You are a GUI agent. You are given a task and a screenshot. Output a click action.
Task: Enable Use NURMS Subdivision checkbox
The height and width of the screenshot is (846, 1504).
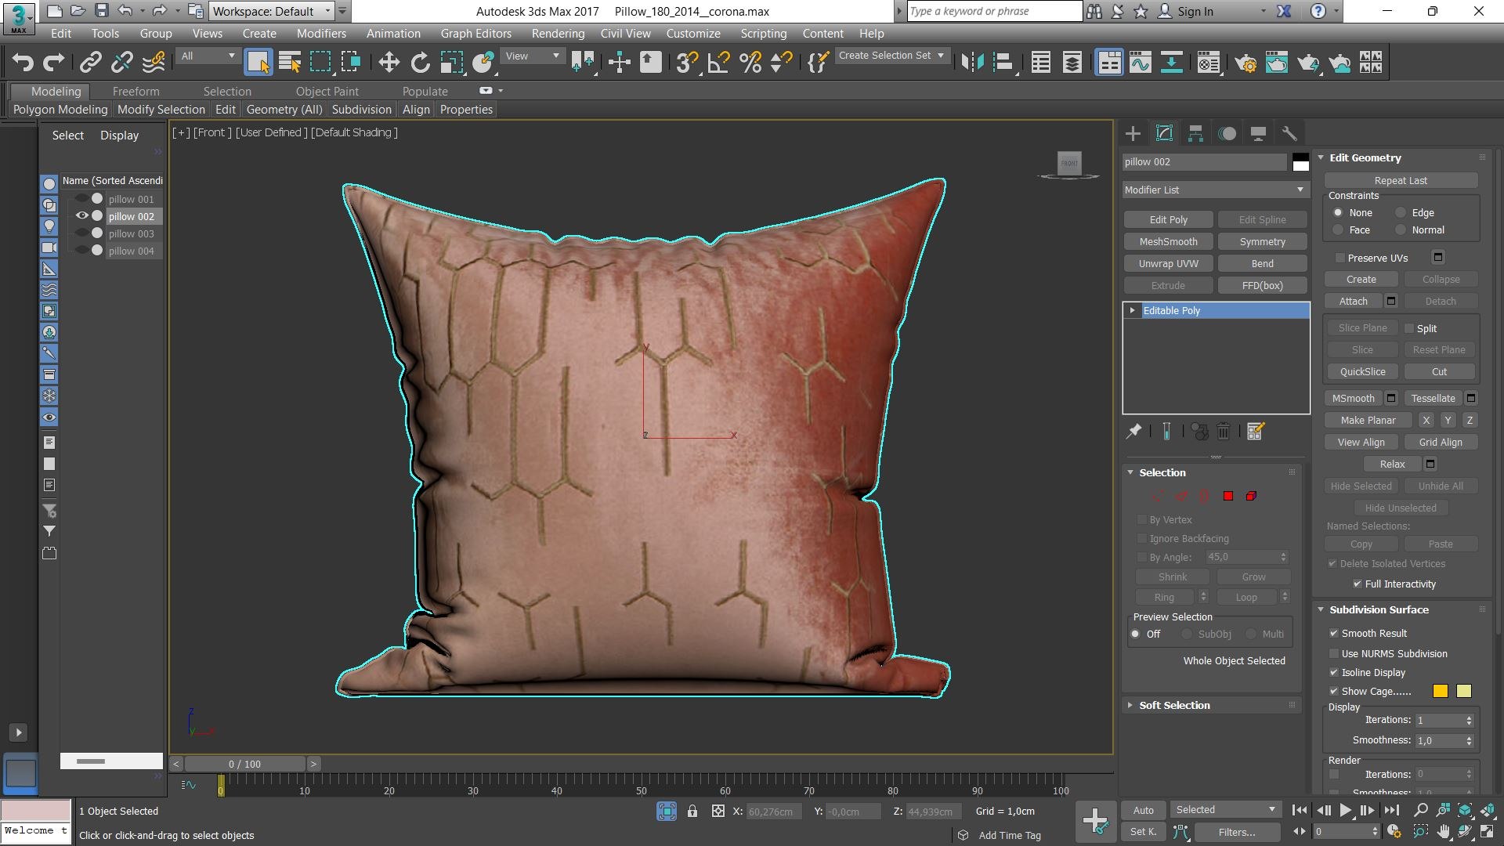(1334, 653)
